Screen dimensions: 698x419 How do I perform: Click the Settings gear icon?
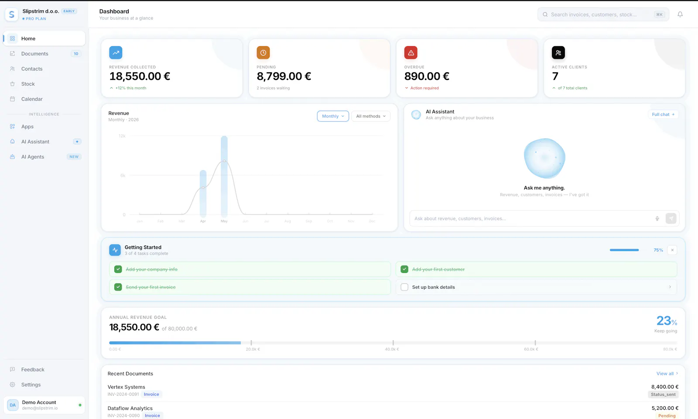12,385
